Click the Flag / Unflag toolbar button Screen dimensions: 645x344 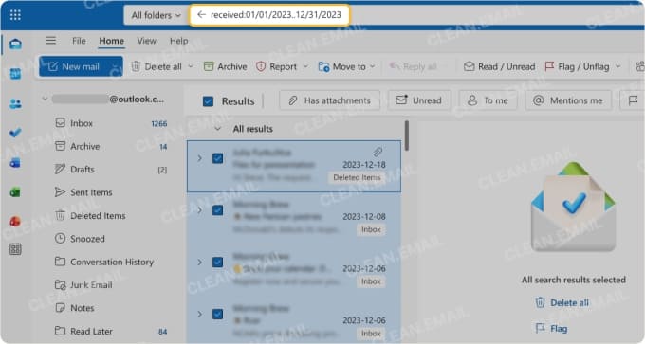pyautogui.click(x=578, y=66)
